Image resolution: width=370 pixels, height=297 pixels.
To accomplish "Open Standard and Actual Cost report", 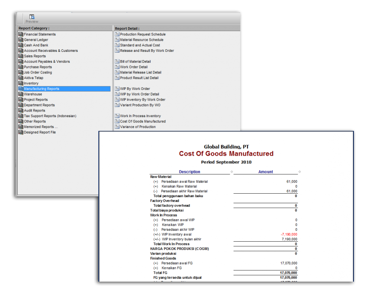I will pos(140,45).
